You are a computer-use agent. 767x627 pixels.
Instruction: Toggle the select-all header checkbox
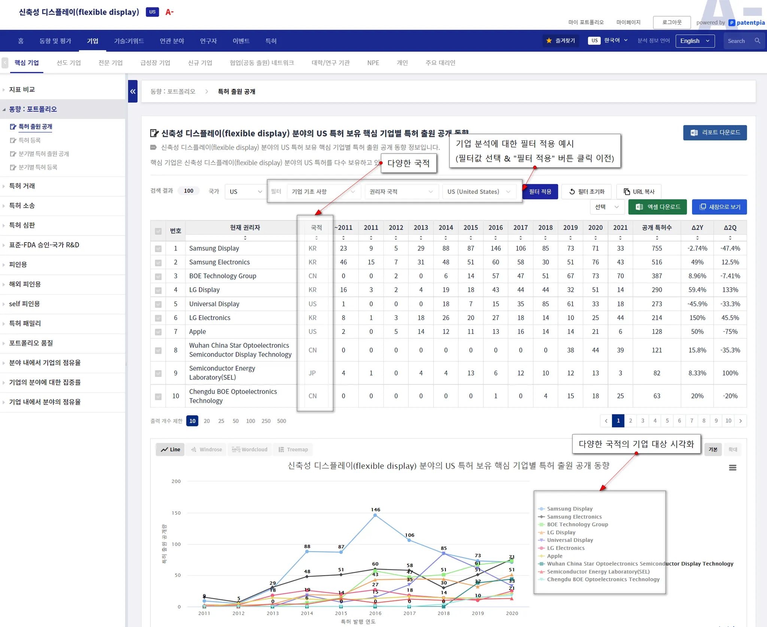tap(158, 231)
